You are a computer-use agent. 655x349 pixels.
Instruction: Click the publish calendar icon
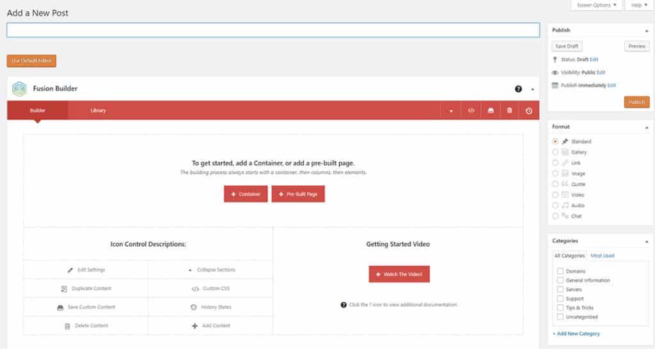click(x=555, y=85)
